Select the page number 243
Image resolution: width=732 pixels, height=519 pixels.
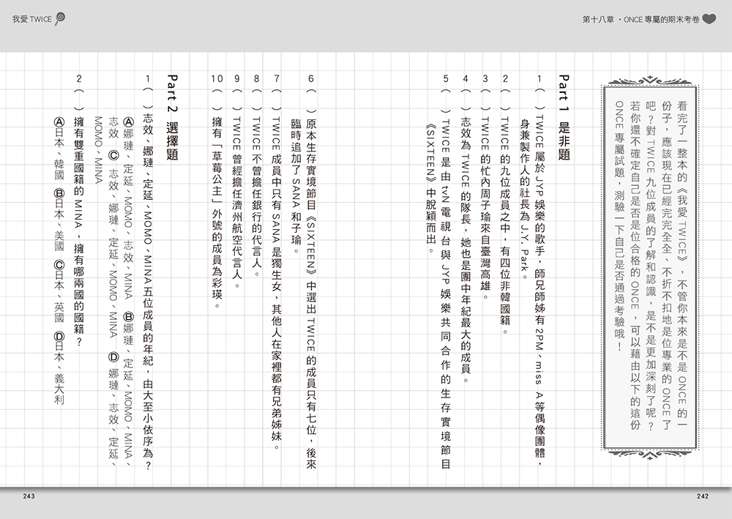(x=29, y=496)
